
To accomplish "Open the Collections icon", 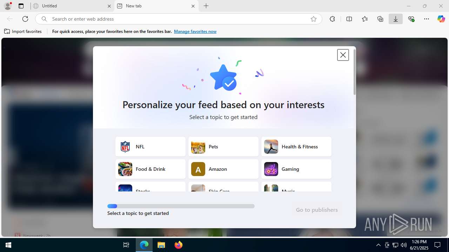I will (380, 19).
